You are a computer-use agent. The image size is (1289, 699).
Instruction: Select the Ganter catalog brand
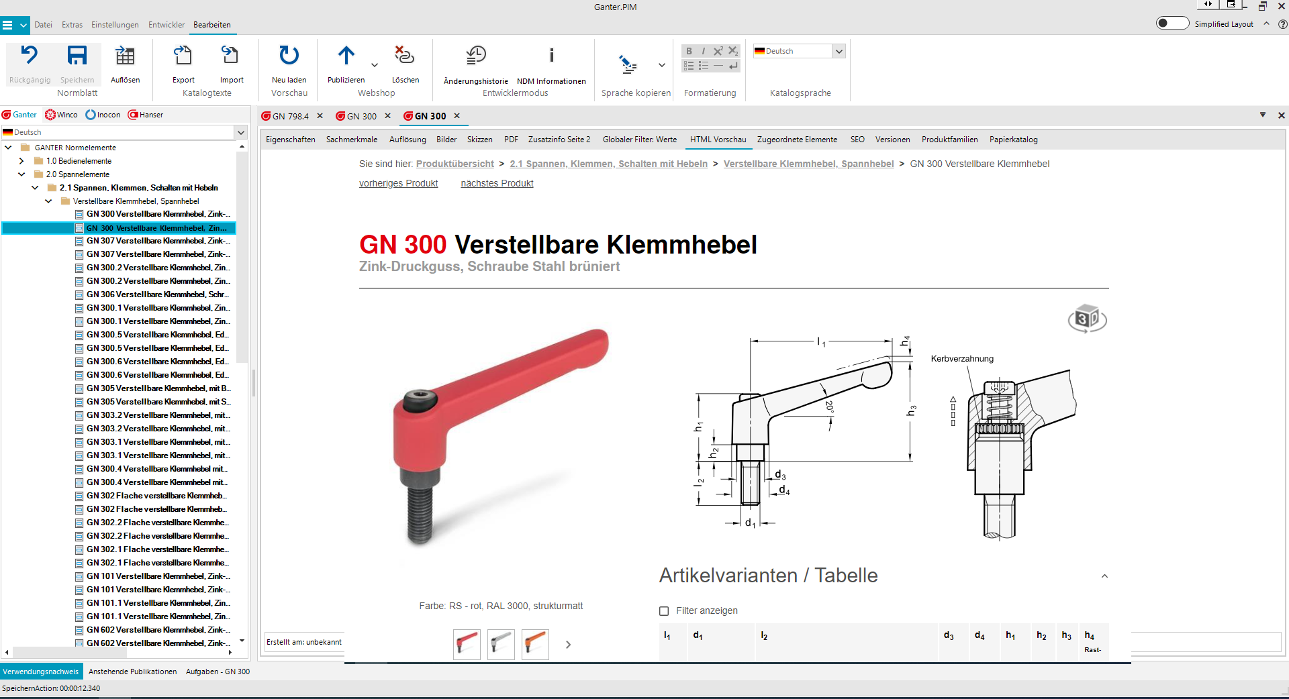[x=19, y=115]
